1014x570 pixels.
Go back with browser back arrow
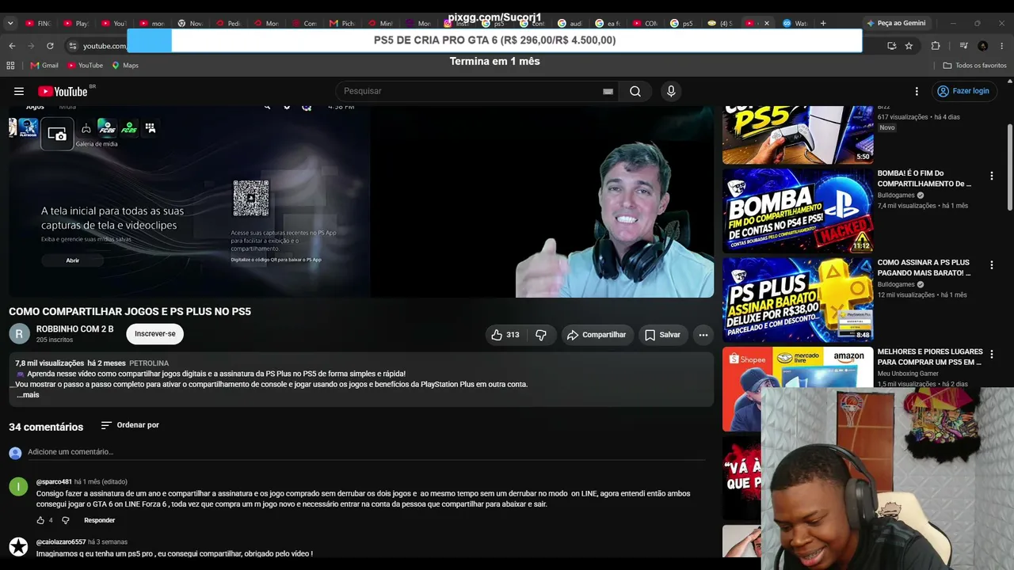12,46
